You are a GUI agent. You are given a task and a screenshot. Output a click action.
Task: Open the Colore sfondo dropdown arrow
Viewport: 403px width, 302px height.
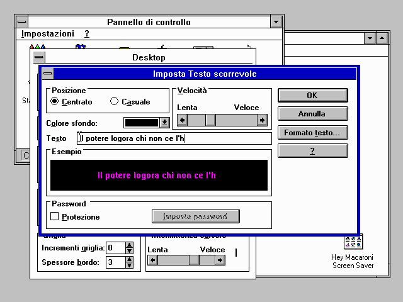click(x=164, y=123)
